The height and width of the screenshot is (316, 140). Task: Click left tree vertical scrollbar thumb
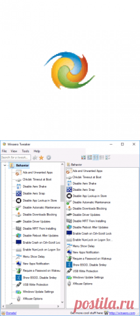pyautogui.click(x=62, y=194)
